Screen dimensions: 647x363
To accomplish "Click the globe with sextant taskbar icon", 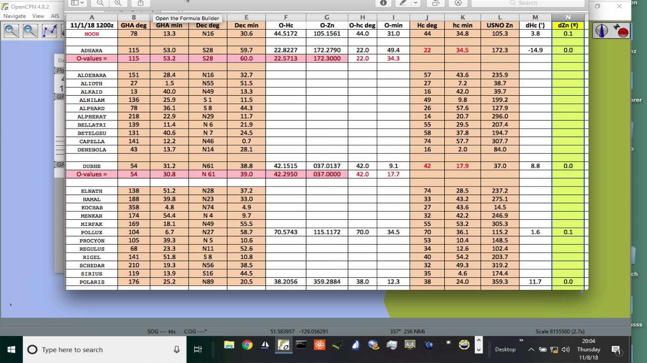I will pyautogui.click(x=374, y=345).
